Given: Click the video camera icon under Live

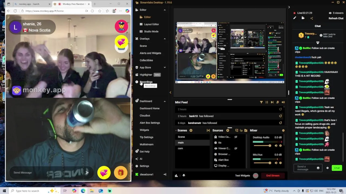Looking at the screenshot, I should [303, 18].
